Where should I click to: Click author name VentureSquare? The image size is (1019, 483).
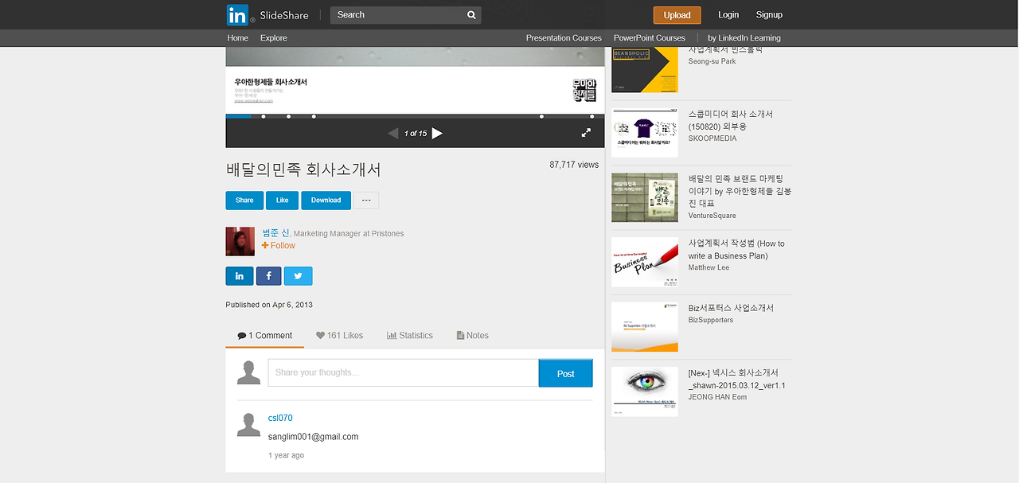pos(712,216)
